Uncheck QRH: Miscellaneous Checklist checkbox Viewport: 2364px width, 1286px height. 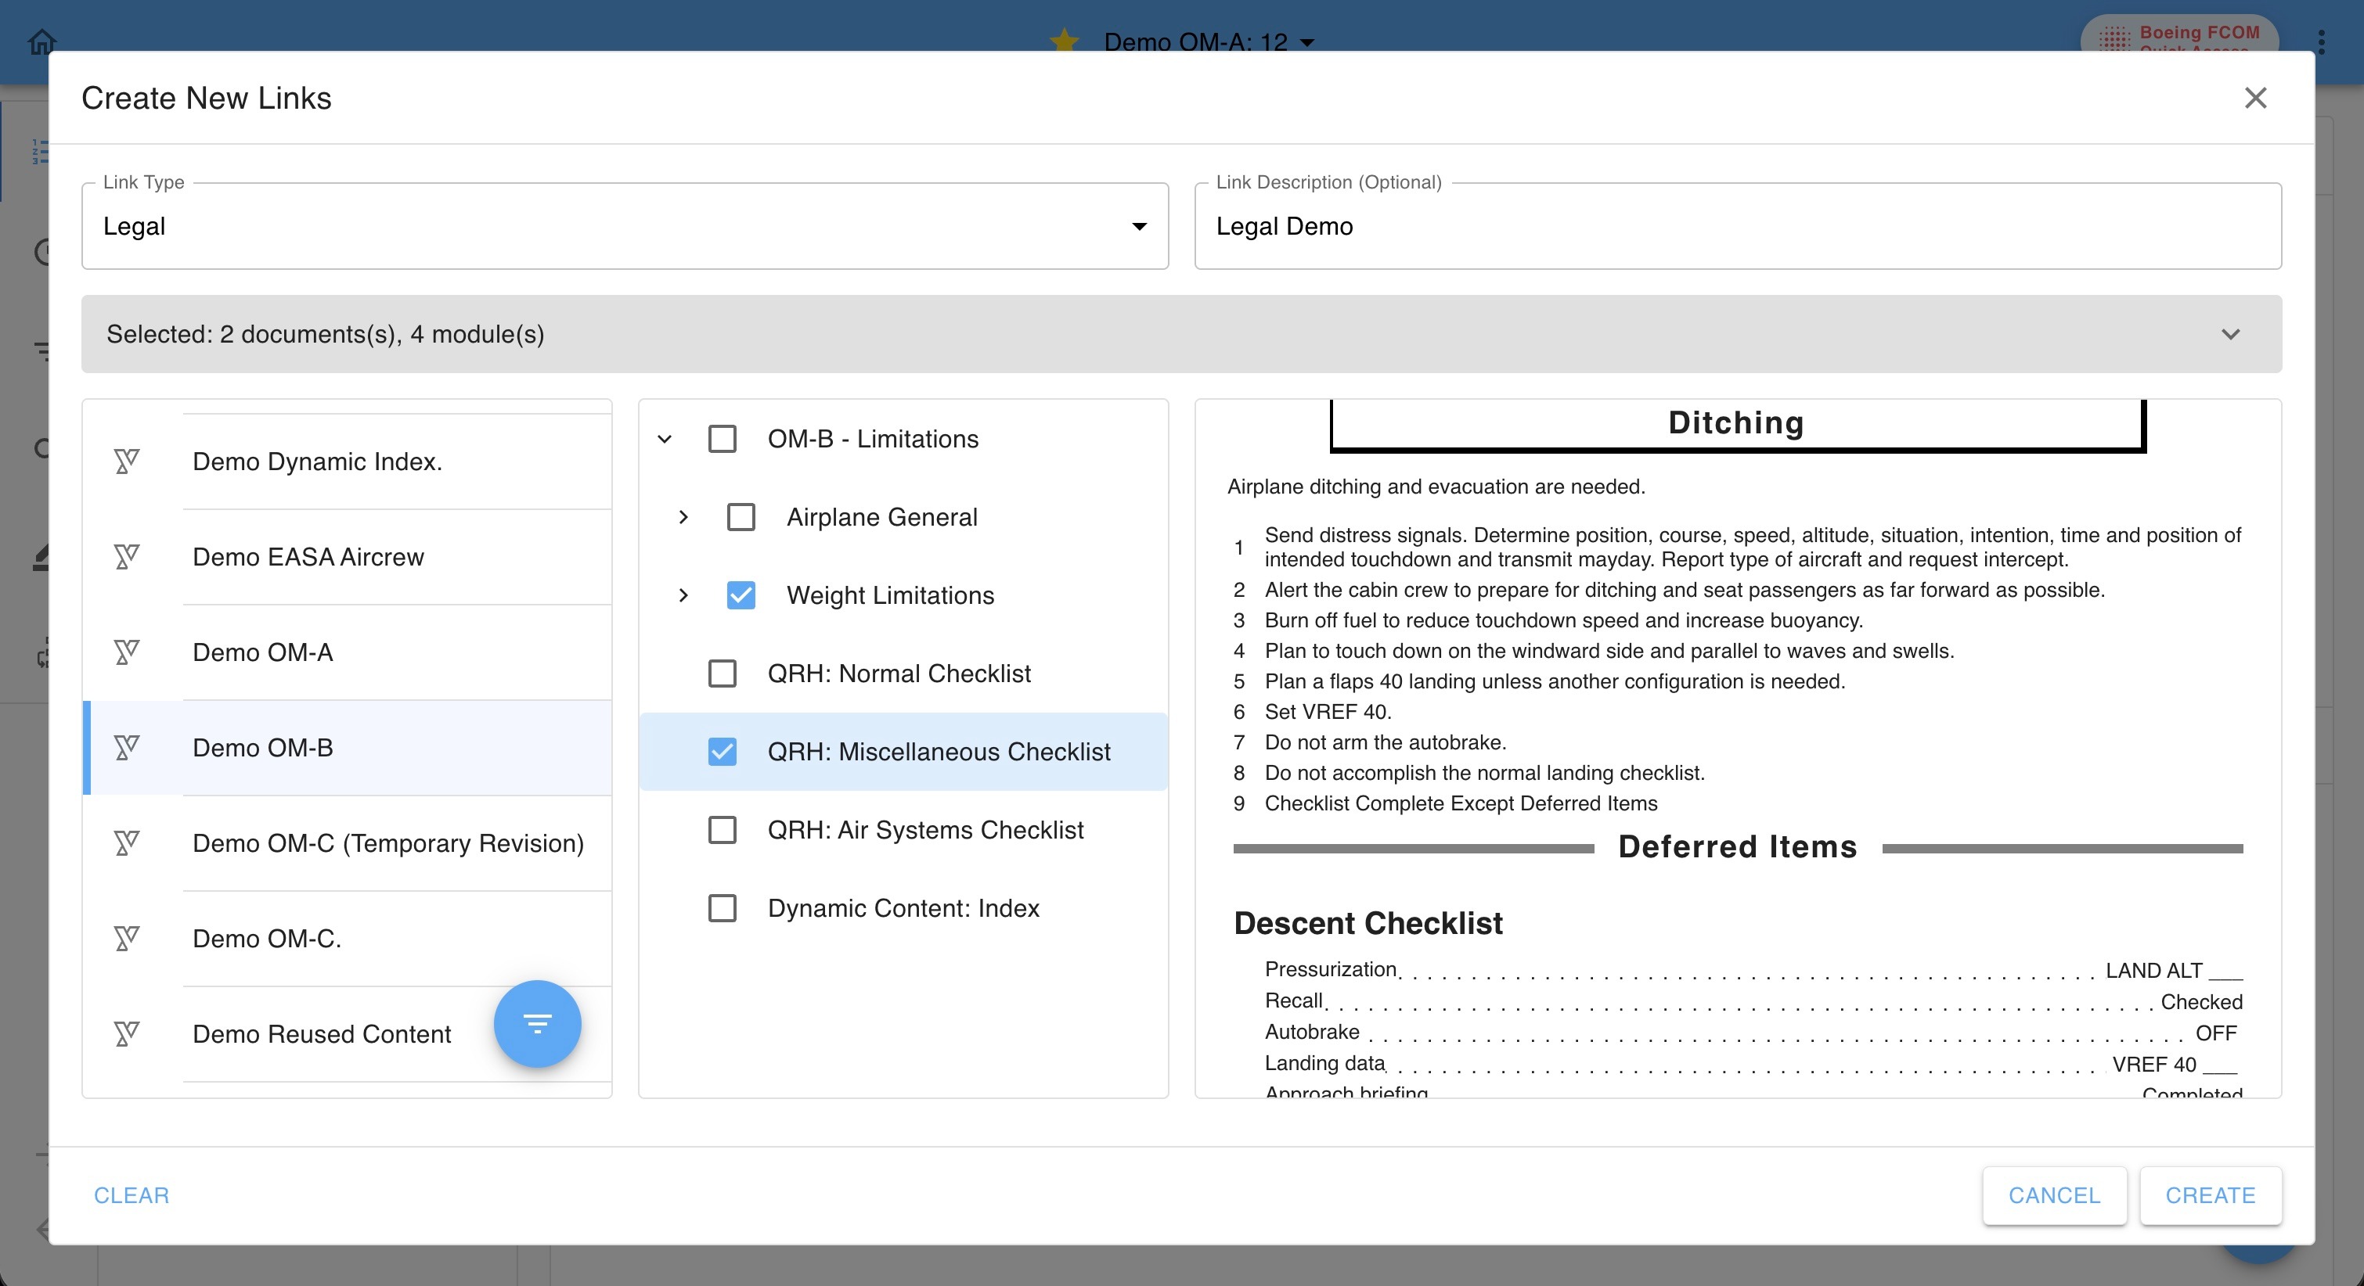click(723, 753)
